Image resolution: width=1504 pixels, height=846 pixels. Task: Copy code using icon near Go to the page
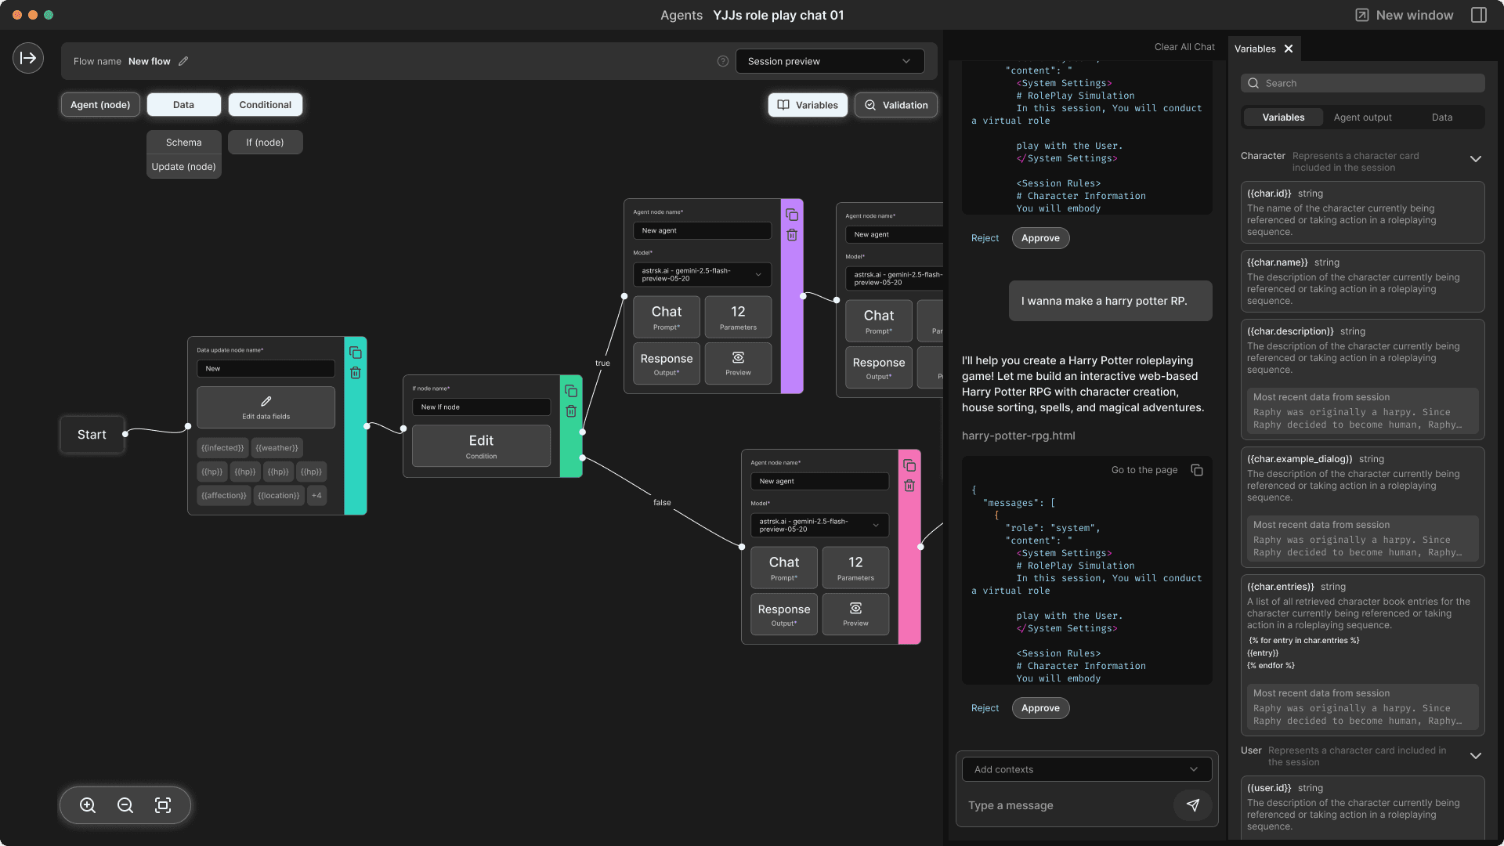coord(1197,470)
